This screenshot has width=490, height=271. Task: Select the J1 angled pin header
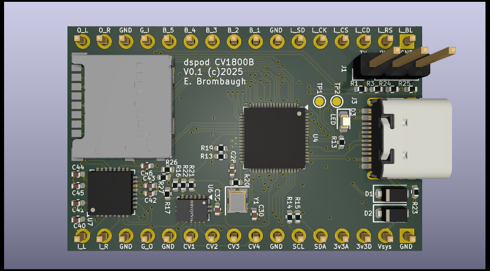403,63
